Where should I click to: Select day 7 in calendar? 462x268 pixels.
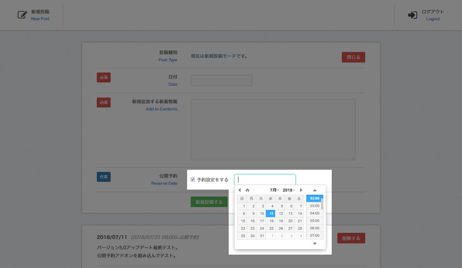coord(299,206)
